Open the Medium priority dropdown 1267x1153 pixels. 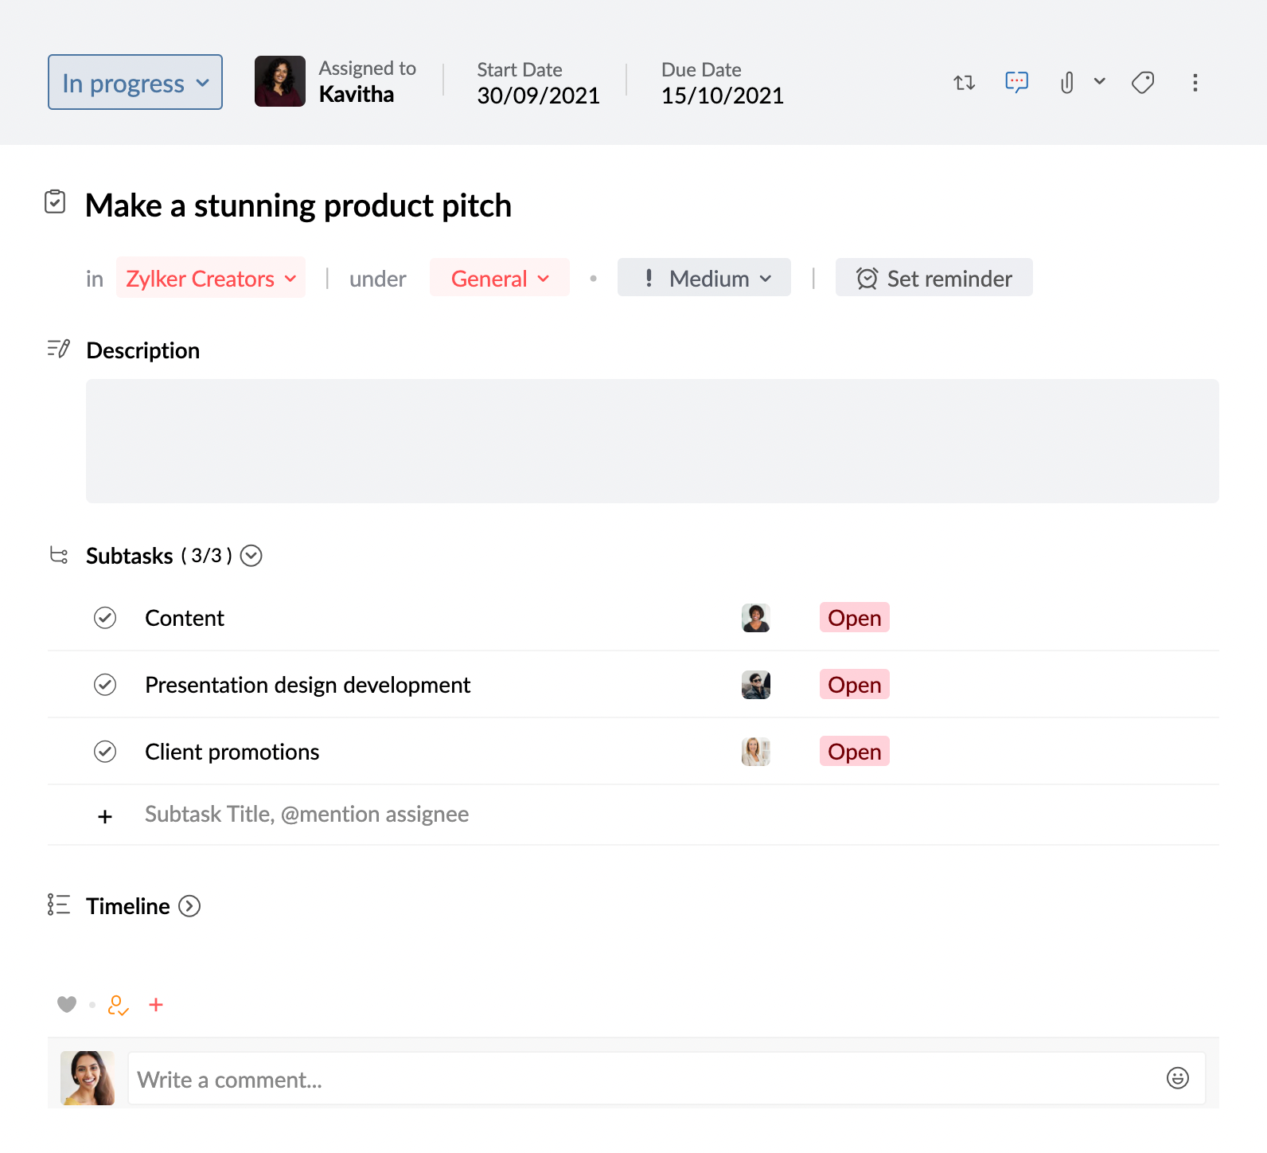click(704, 279)
